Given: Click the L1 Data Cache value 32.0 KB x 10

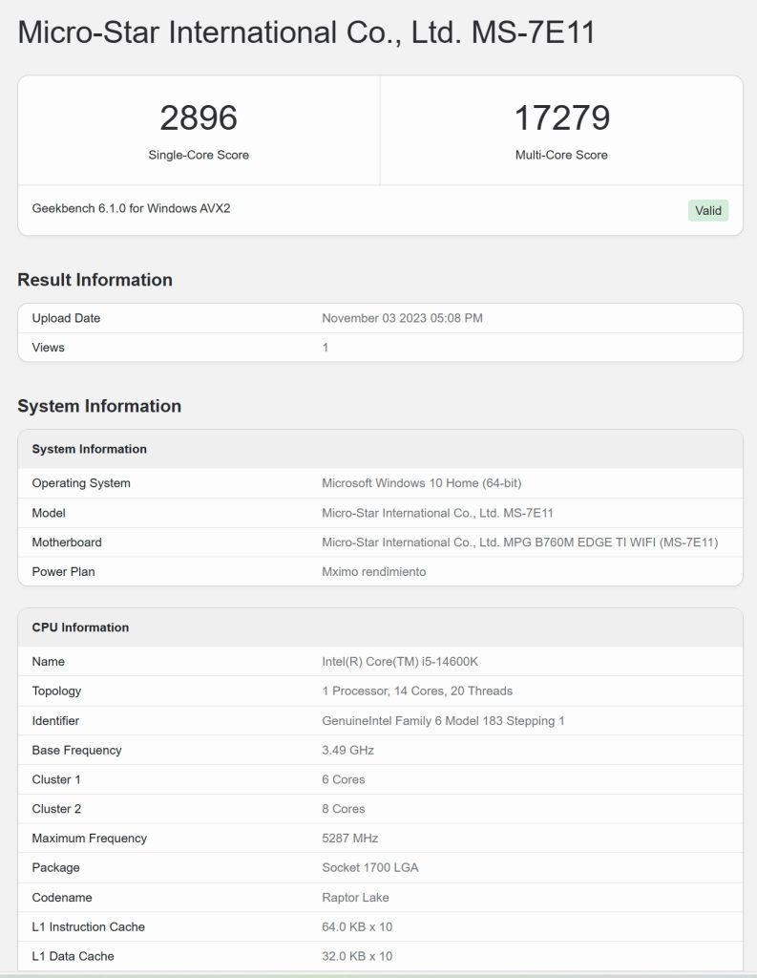Looking at the screenshot, I should [357, 956].
